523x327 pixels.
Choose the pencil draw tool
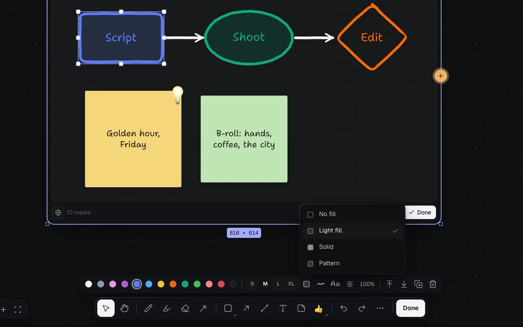pos(148,308)
